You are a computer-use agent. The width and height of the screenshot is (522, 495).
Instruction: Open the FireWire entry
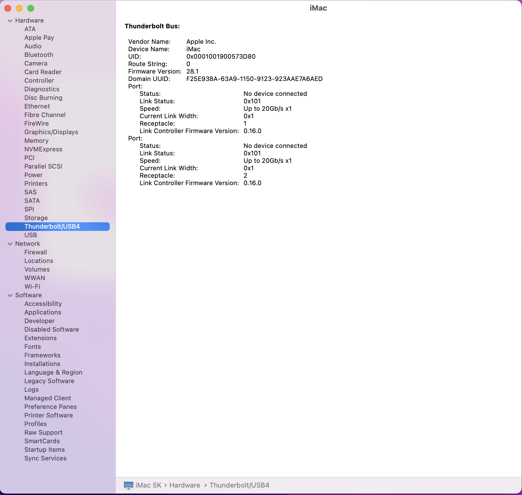pyautogui.click(x=37, y=124)
